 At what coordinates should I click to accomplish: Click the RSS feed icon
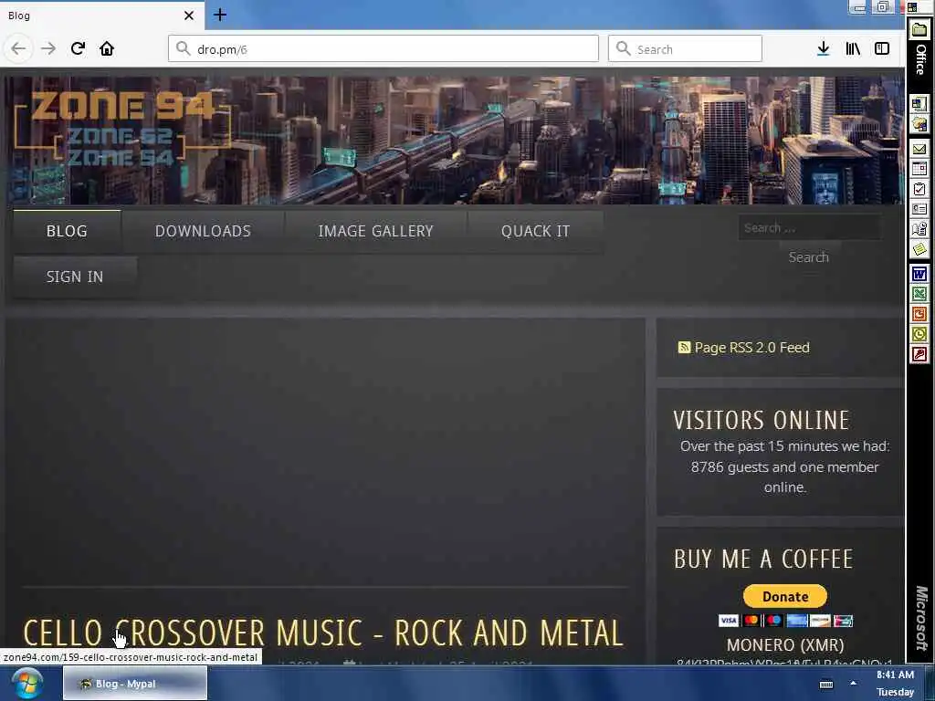click(684, 347)
